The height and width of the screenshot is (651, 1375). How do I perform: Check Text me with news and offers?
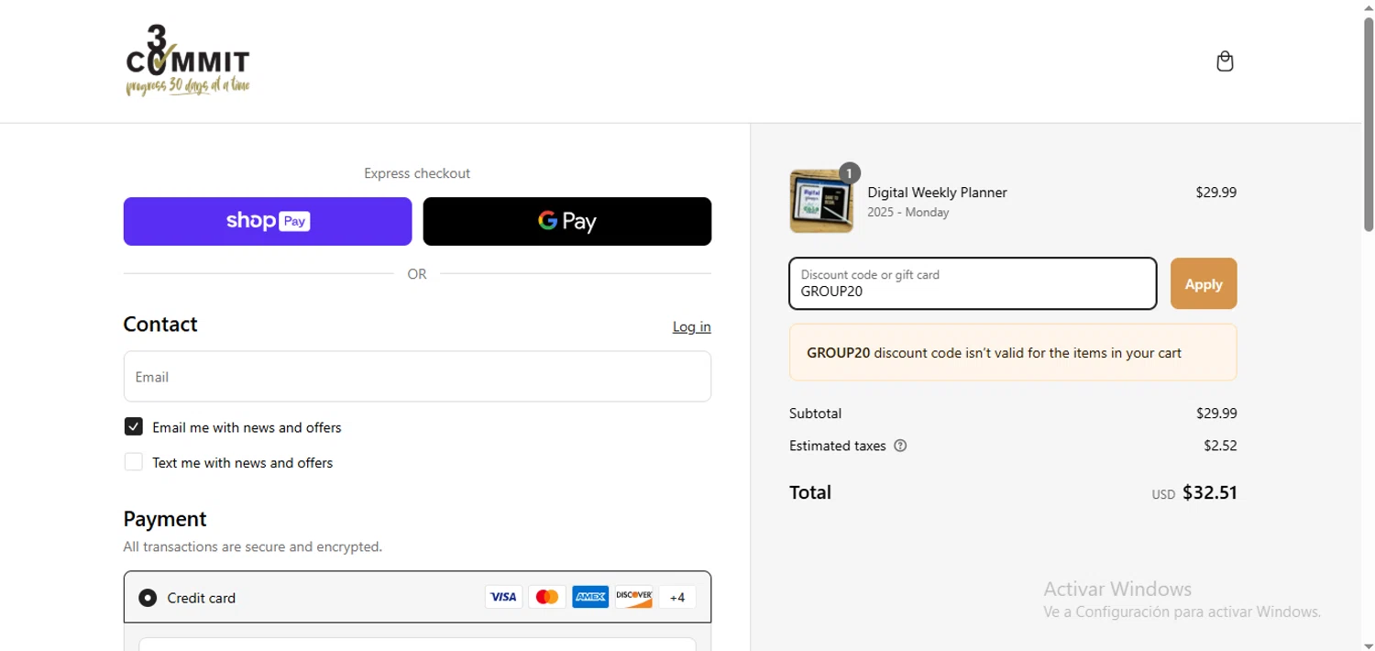pos(134,462)
